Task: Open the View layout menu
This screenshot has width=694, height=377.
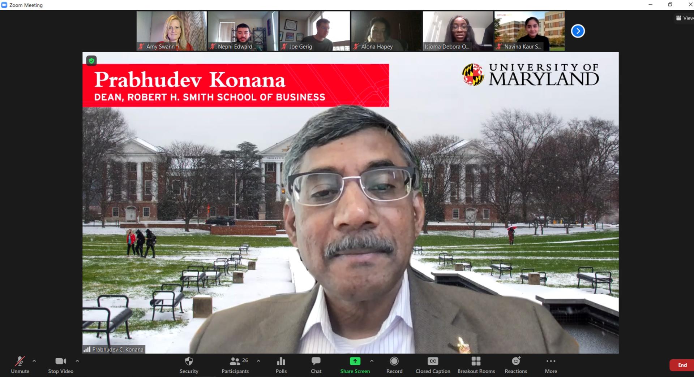Action: 685,18
